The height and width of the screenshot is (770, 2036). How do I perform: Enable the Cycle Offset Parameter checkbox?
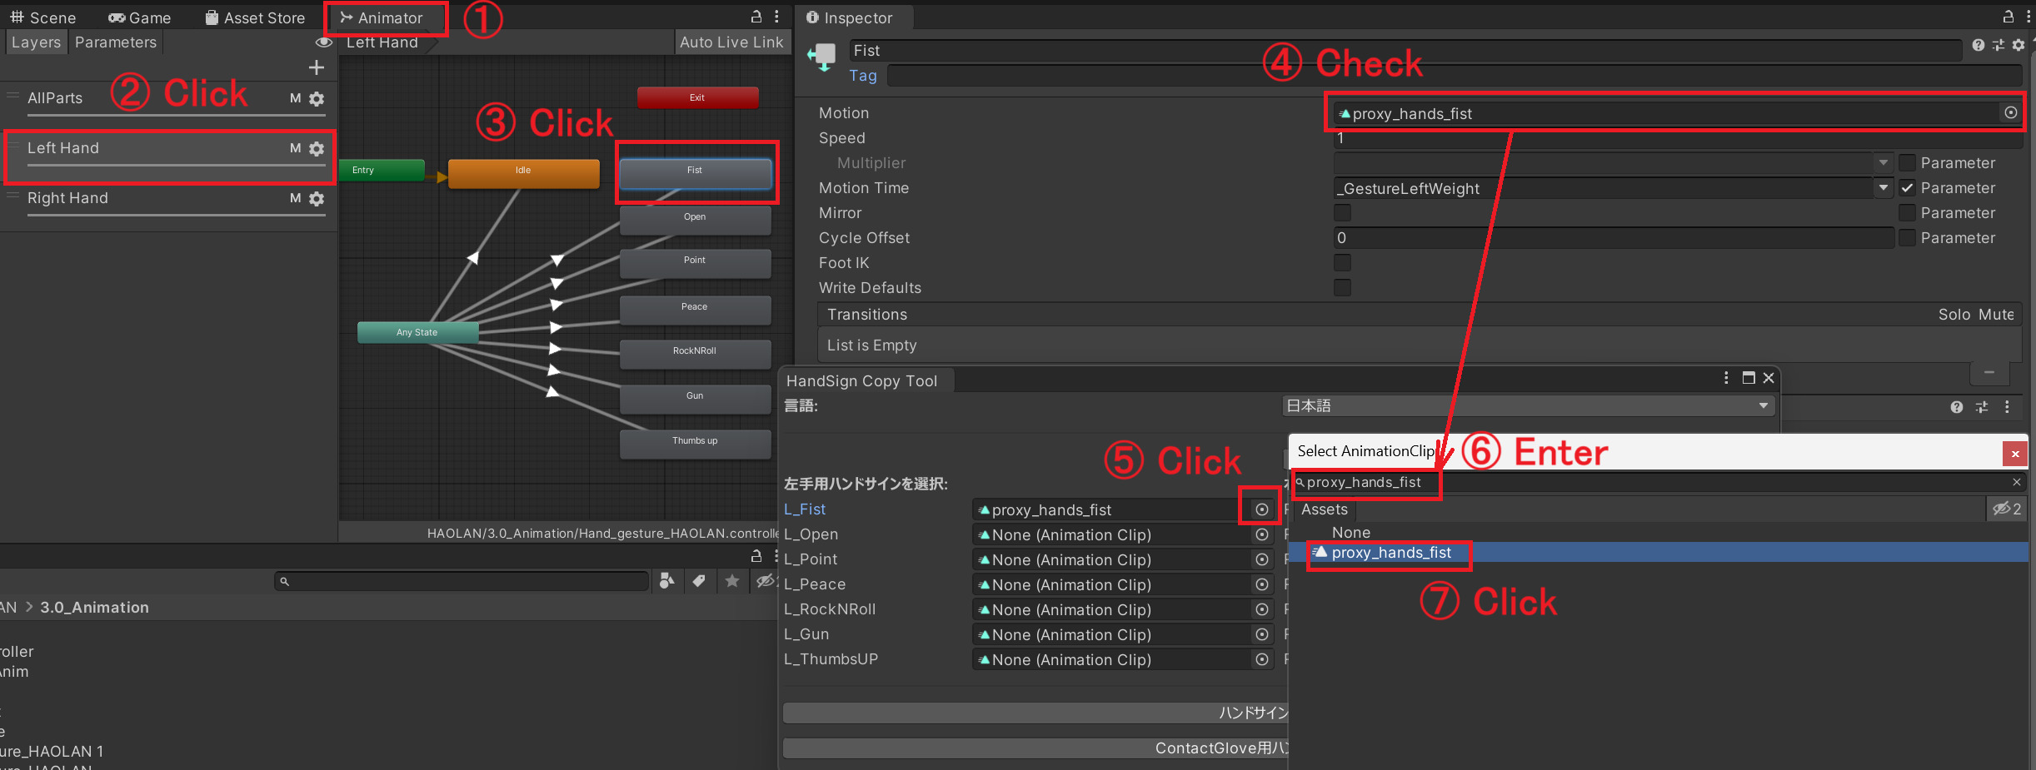pyautogui.click(x=1906, y=237)
